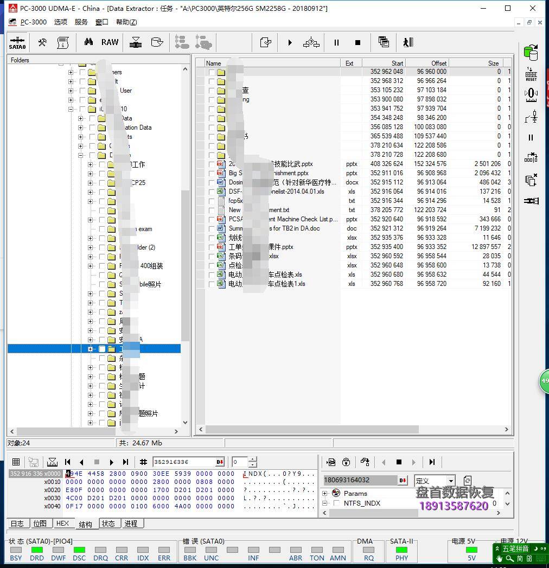Screen dimensions: 549x568
Task: Tick the NTFS_INDX checkbox
Action: [336, 503]
